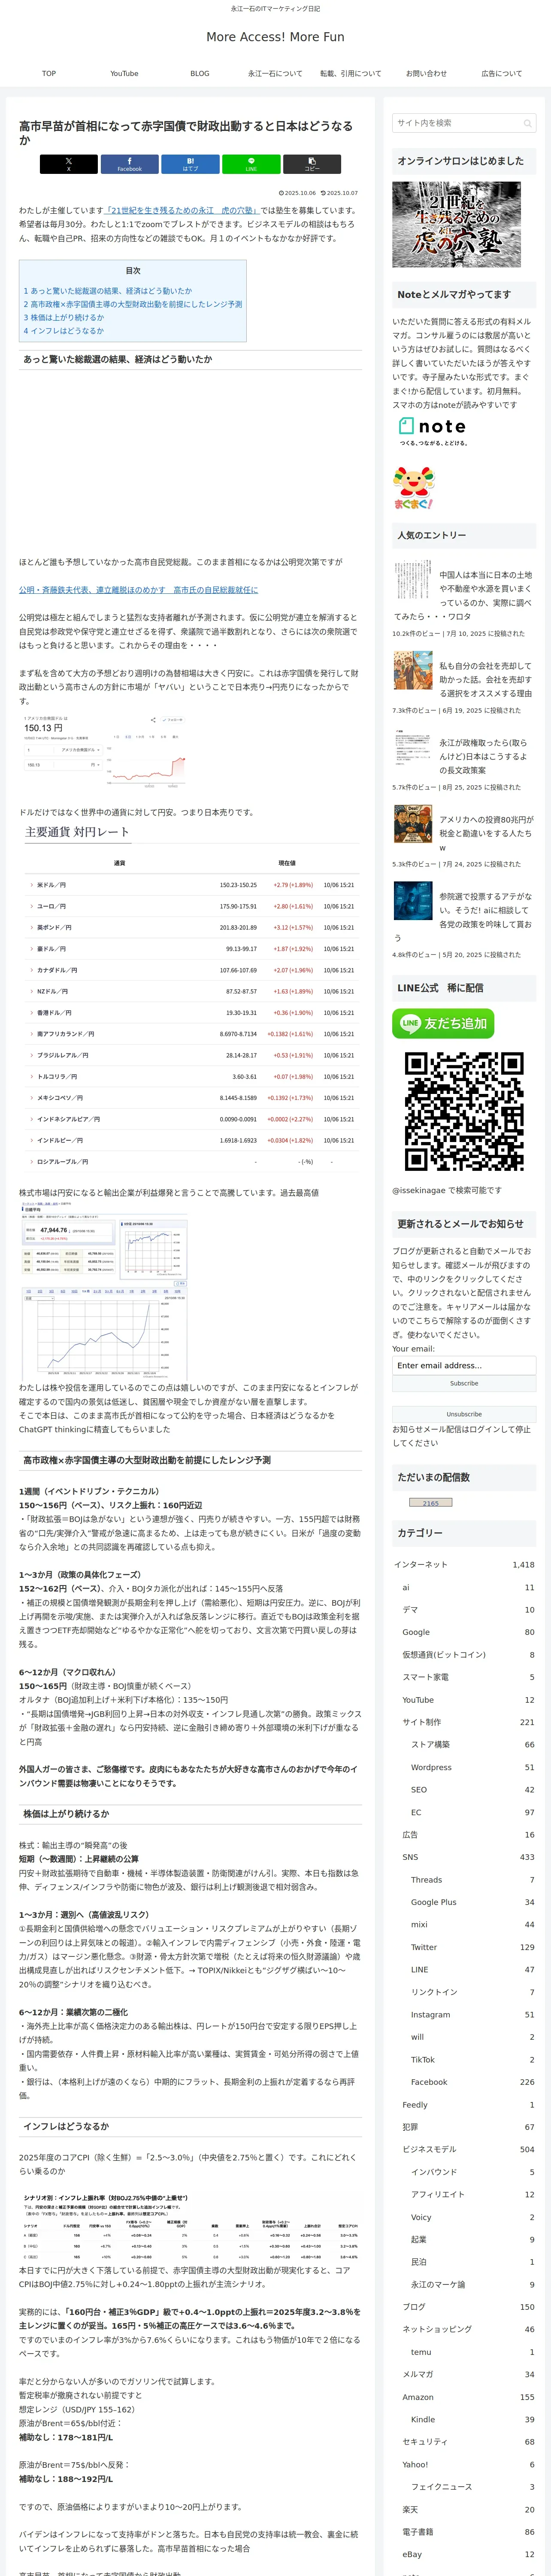Image resolution: width=551 pixels, height=2576 pixels.
Task: Open the 虎の穴塾 online salon banner image
Action: (x=456, y=225)
